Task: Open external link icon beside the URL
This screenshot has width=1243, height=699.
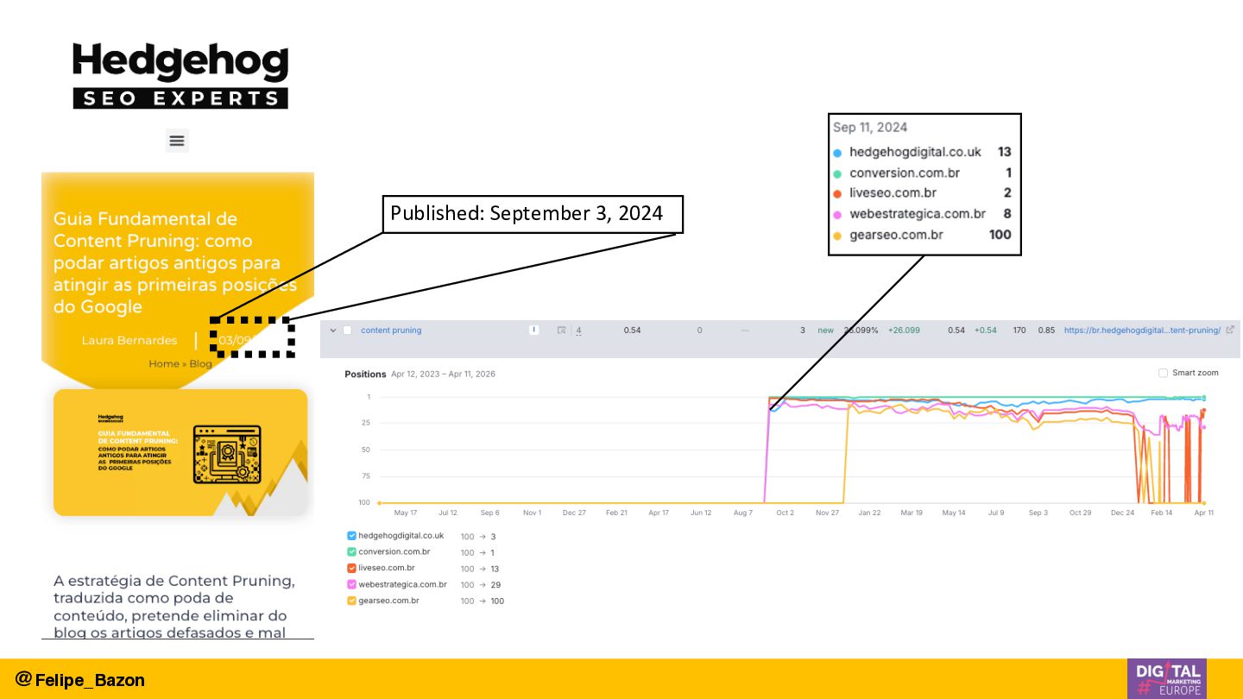Action: [1230, 330]
